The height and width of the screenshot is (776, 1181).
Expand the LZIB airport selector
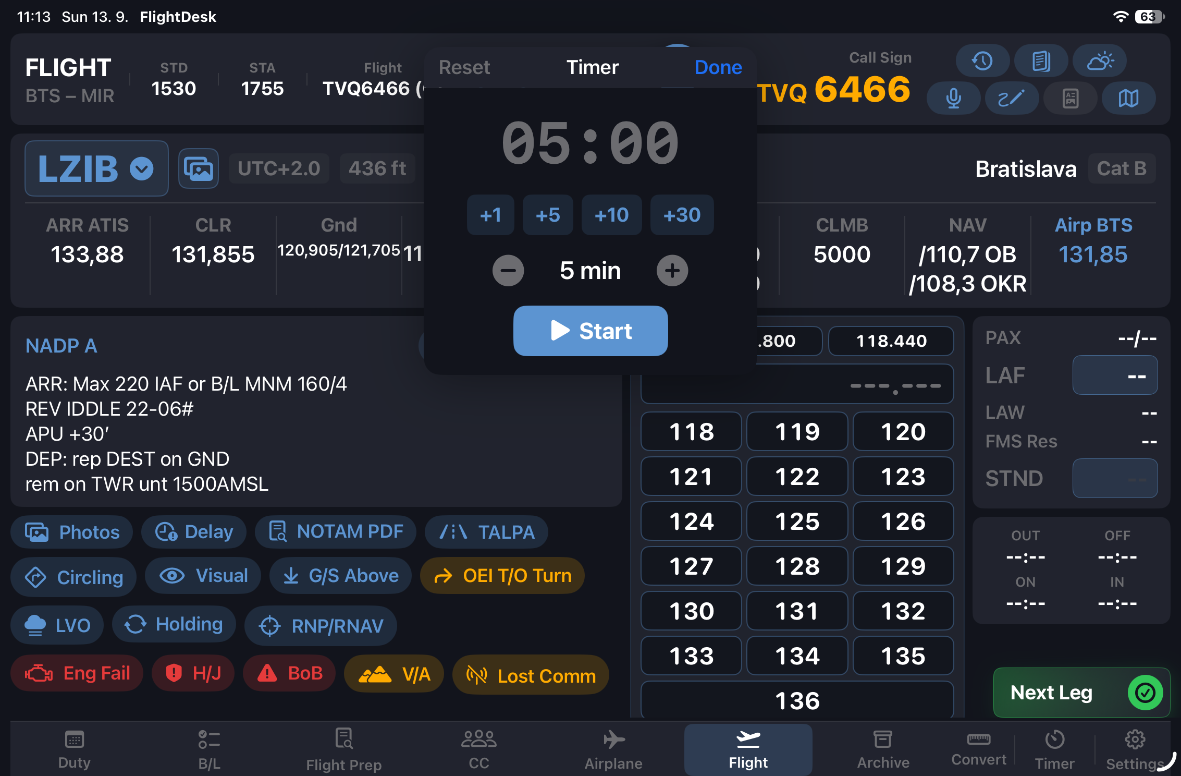[x=96, y=168]
